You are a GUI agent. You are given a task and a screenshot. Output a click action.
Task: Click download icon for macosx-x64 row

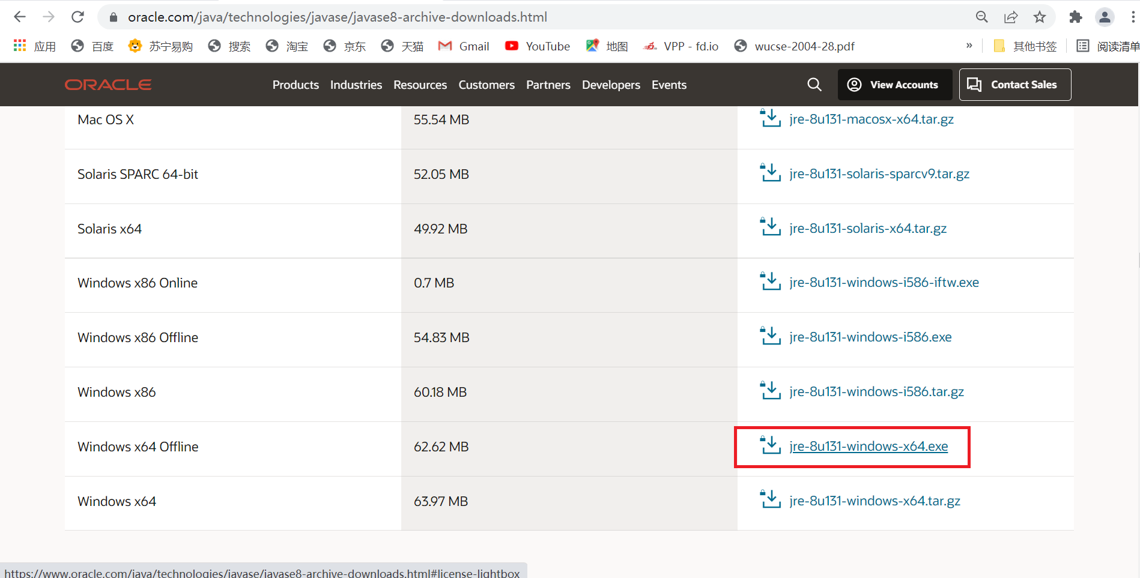[x=770, y=118]
